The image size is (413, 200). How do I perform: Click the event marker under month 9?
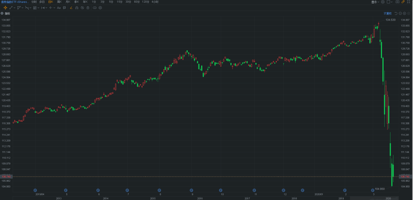coord(192,190)
